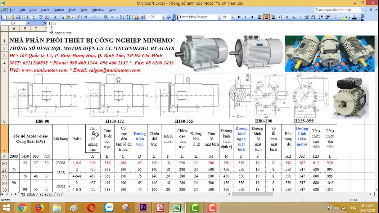Apply the font color swatch
Viewport: 379px width, 213px height.
354,17
